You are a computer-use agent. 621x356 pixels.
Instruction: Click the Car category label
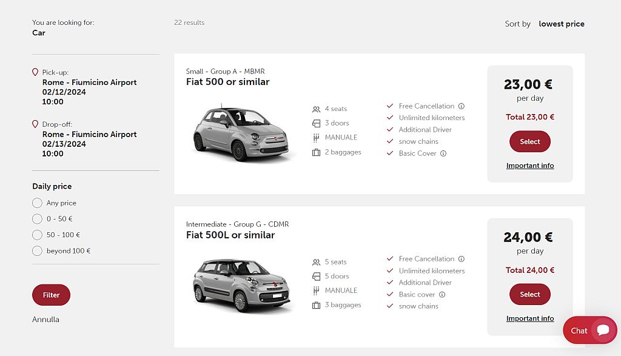(39, 33)
